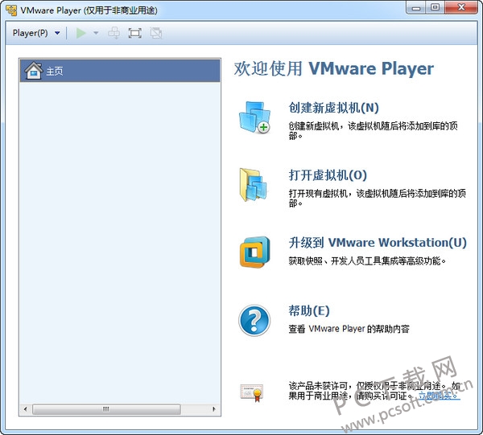Minimize the VMware Player window

[416, 8]
